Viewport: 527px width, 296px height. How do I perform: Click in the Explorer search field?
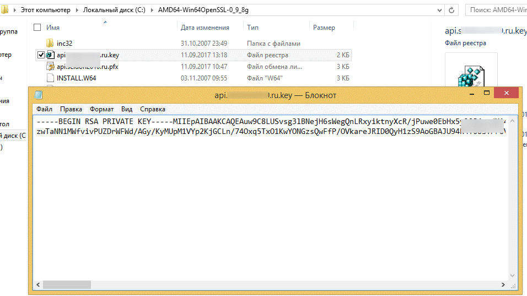(x=496, y=10)
